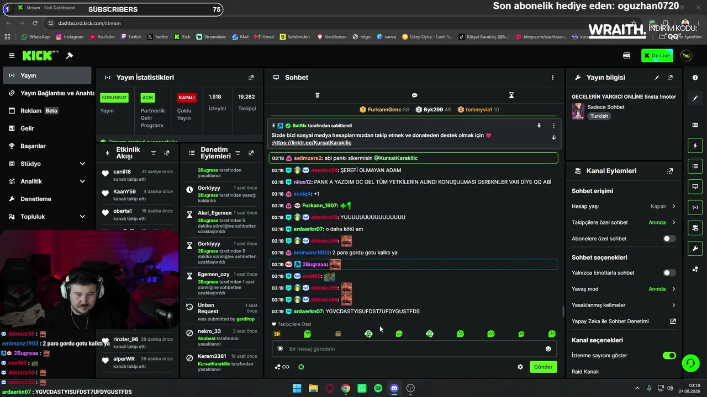
Task: Pop out the Yayın bilgisi panel
Action: tap(670, 78)
